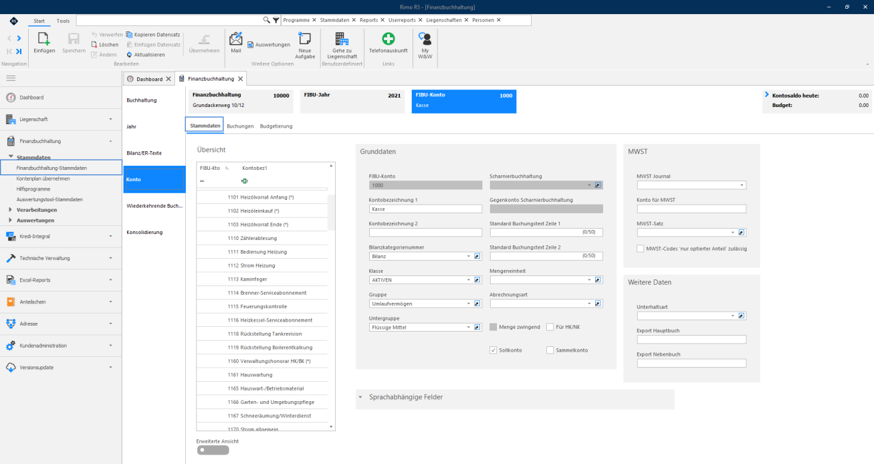Open lookup icon beside Unterhaltsart
The width and height of the screenshot is (874, 464).
tap(742, 316)
